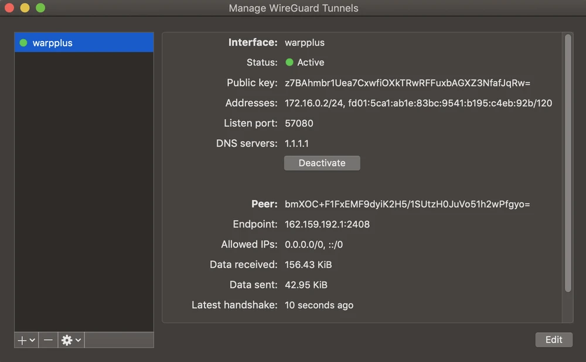Click the peer key bmXOC text

407,204
